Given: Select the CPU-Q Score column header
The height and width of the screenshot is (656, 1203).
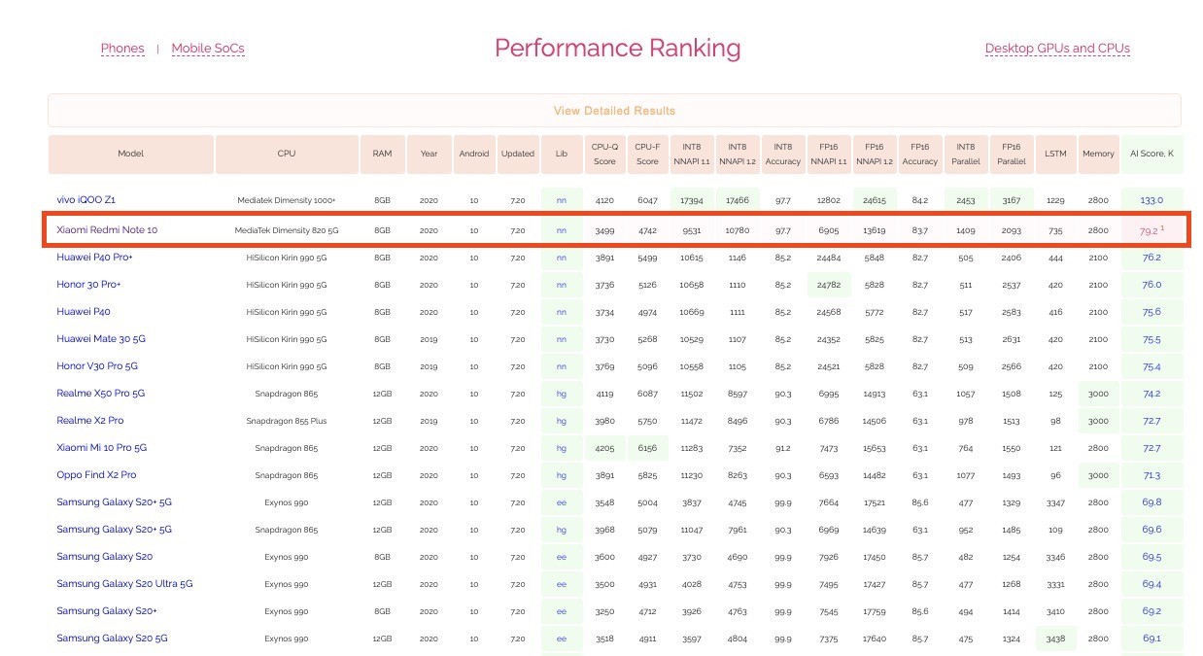Looking at the screenshot, I should point(604,154).
